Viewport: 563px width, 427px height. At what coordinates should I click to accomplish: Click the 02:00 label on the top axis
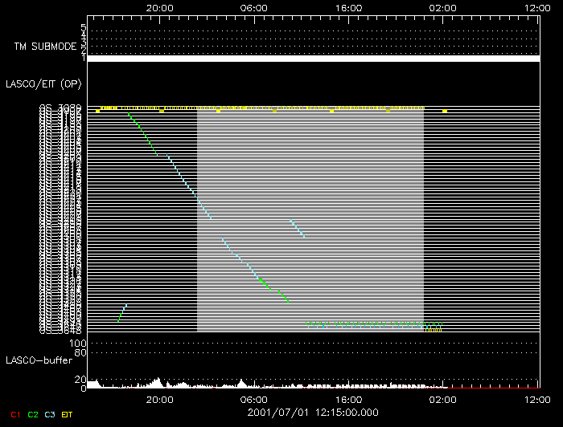pos(442,8)
